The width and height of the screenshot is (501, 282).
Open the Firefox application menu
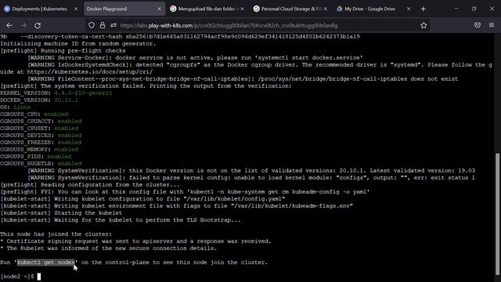pos(492,25)
